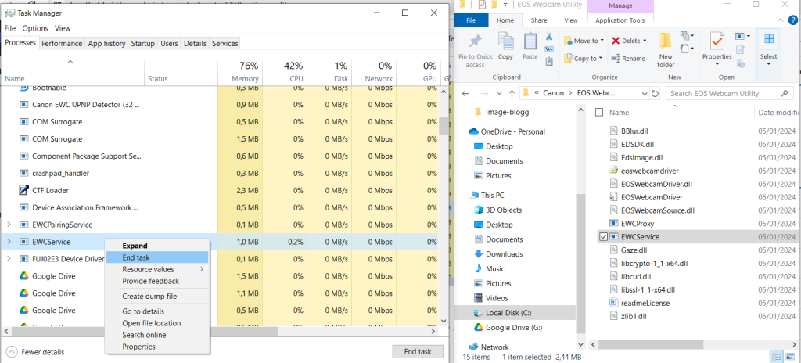This screenshot has height=363, width=801.
Task: Expand the FUJ02E3 Device Driver group
Action: pos(8,259)
